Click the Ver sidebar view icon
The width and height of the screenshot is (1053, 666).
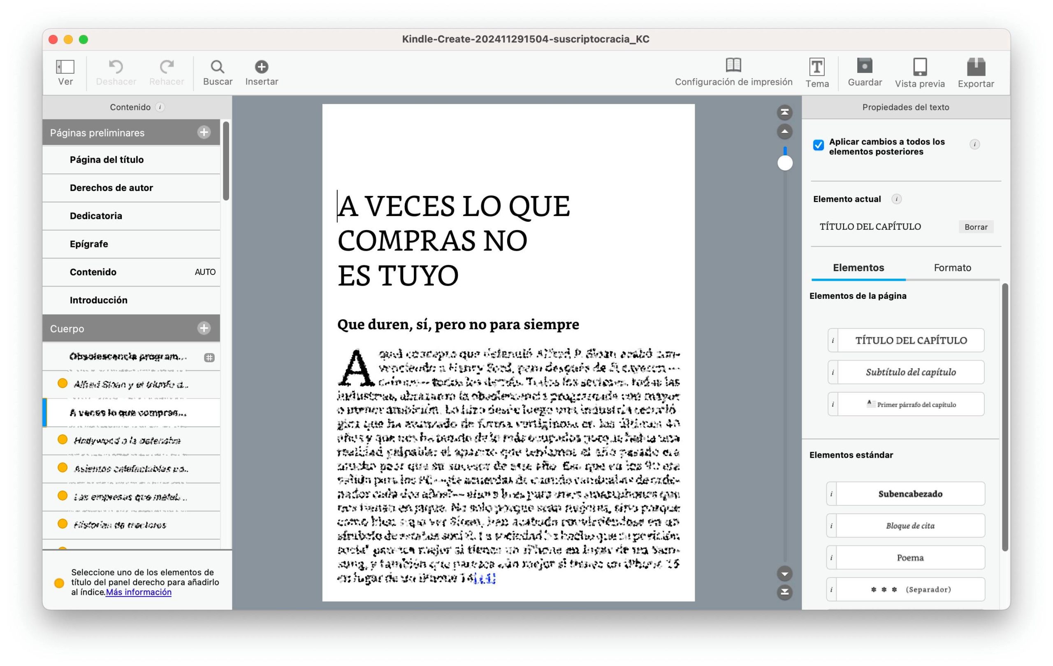tap(65, 67)
